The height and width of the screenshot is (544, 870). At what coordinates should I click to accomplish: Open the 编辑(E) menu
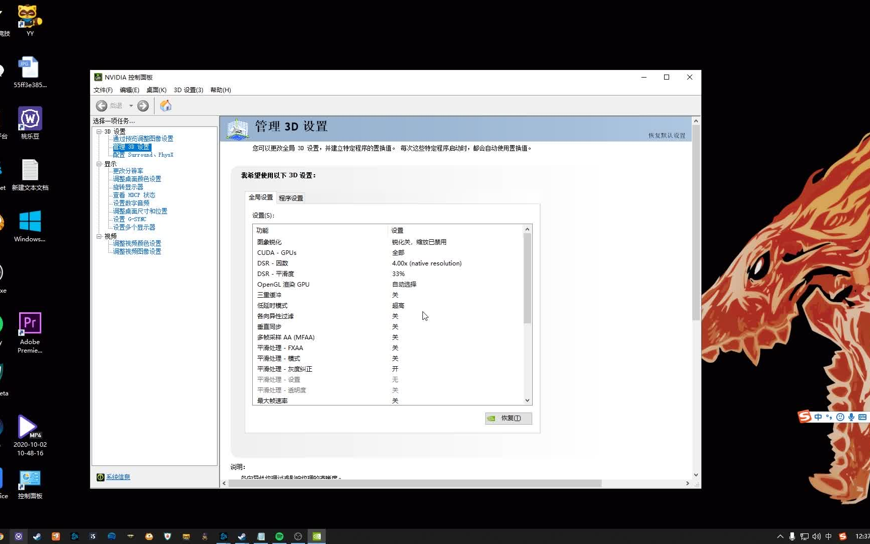(129, 90)
